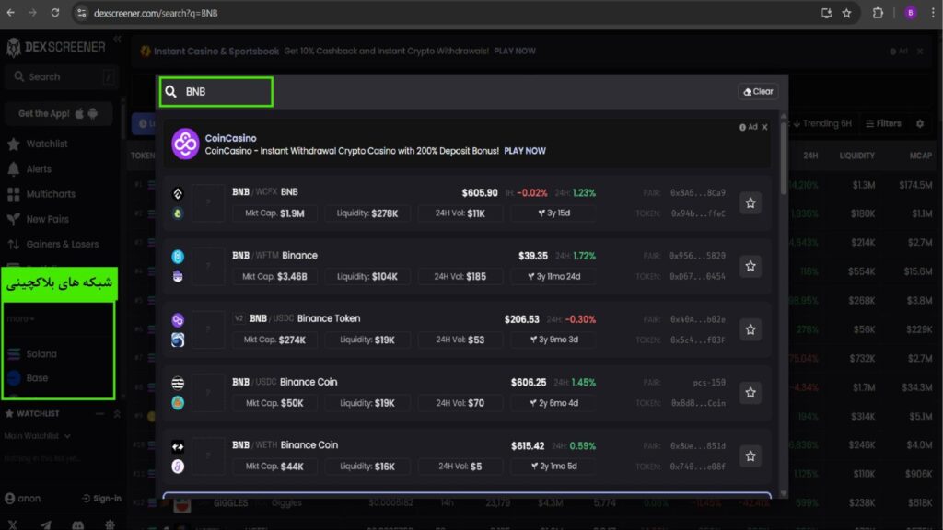The image size is (943, 530).
Task: Click the site info icon in address bar
Action: (82, 13)
